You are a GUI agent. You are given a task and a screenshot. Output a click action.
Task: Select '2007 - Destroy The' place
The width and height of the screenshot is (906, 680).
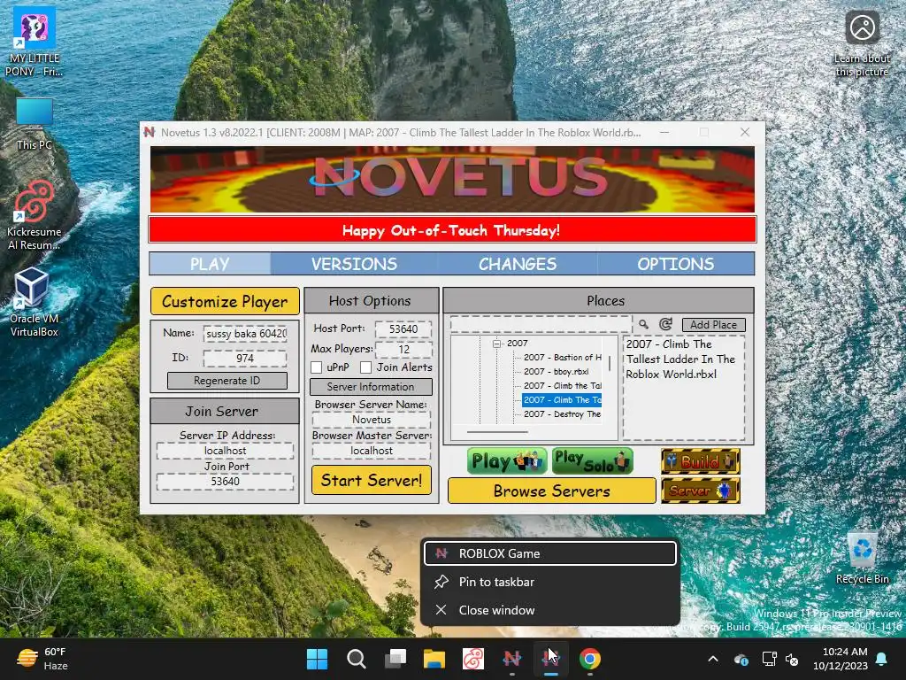(562, 414)
